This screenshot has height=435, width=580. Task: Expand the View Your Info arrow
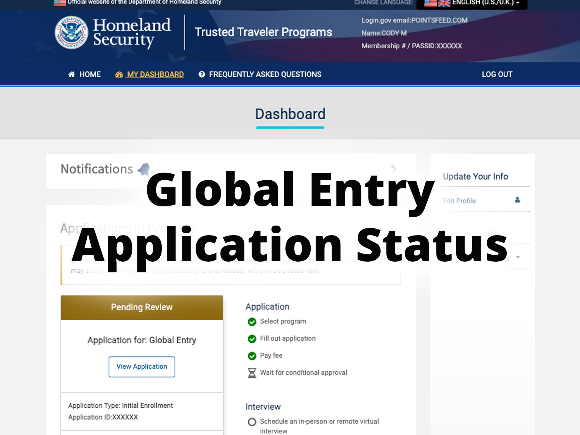click(x=518, y=257)
